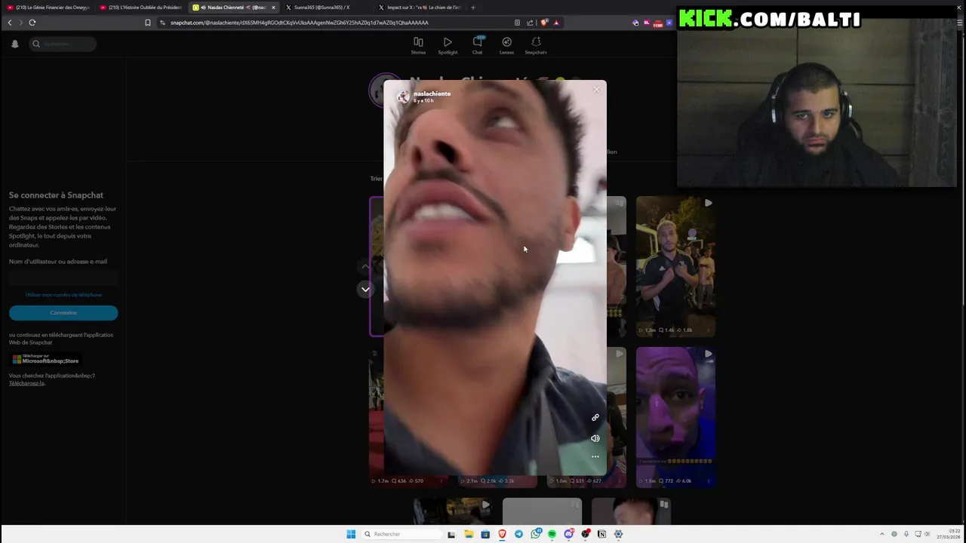Reload the page
The image size is (966, 543).
(x=32, y=23)
